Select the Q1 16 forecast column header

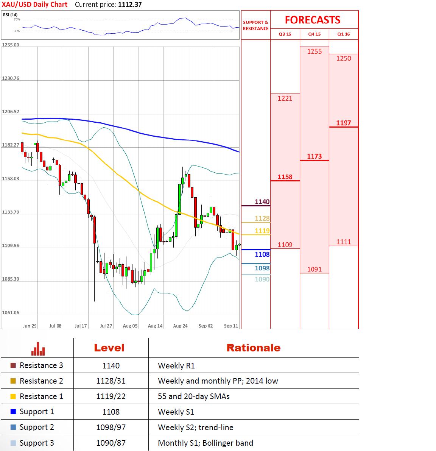point(343,34)
